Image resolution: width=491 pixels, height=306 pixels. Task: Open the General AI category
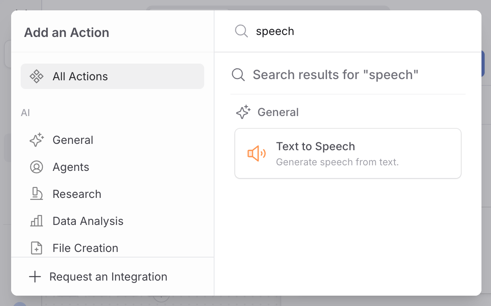click(x=112, y=140)
